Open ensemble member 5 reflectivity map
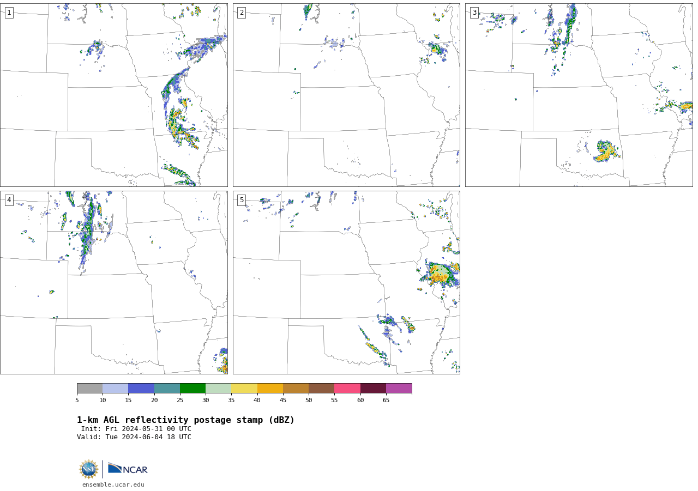The image size is (698, 491). (346, 282)
